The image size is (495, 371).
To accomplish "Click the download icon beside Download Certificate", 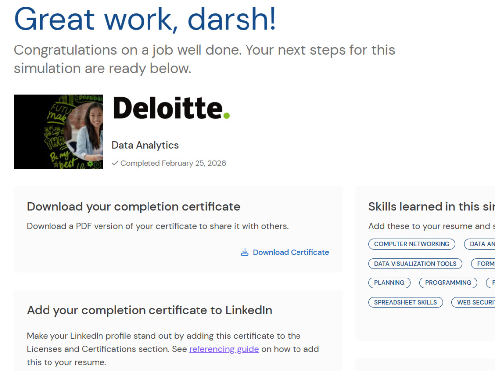I will point(245,252).
